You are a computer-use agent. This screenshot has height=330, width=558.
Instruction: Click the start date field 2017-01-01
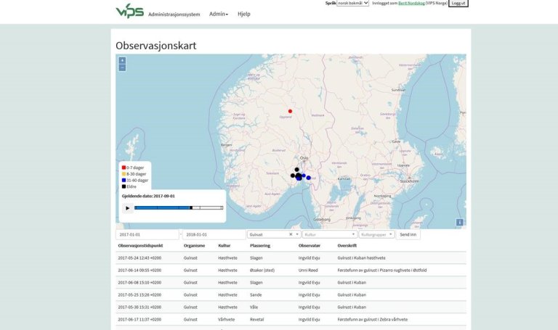pyautogui.click(x=147, y=234)
